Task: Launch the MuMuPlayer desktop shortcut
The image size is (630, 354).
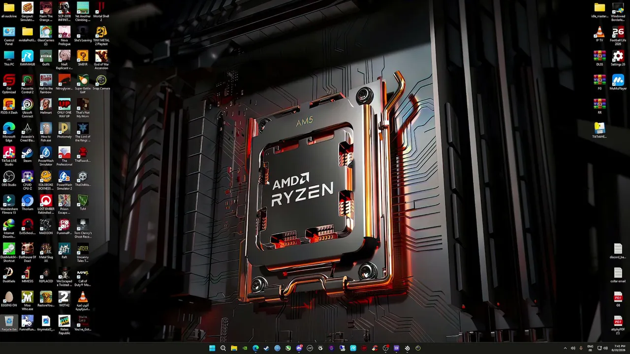Action: 618,82
